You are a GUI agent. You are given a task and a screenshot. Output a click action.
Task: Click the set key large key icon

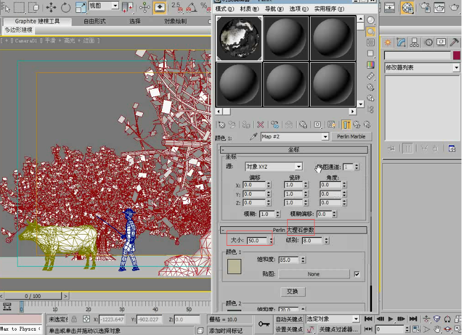[x=264, y=324]
